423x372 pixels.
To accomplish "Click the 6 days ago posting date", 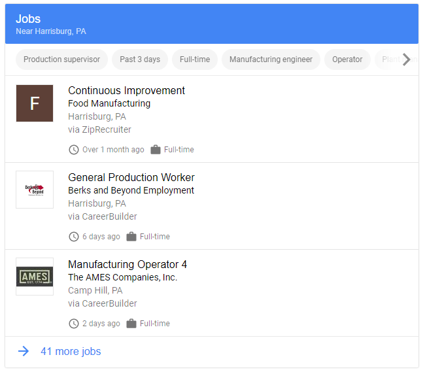I will 101,237.
